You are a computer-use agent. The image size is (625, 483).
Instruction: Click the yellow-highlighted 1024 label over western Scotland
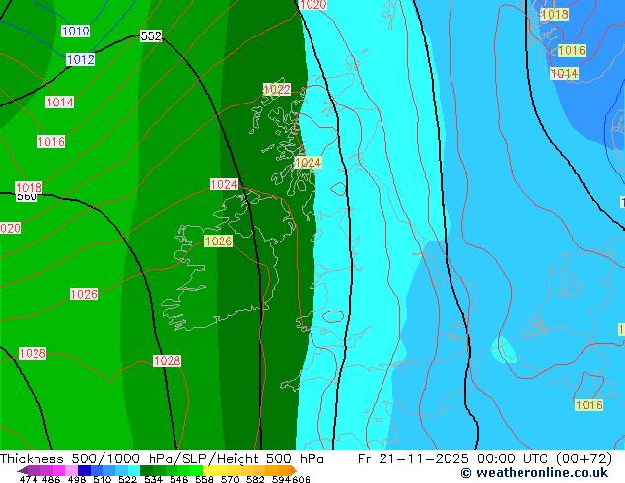[x=308, y=163]
